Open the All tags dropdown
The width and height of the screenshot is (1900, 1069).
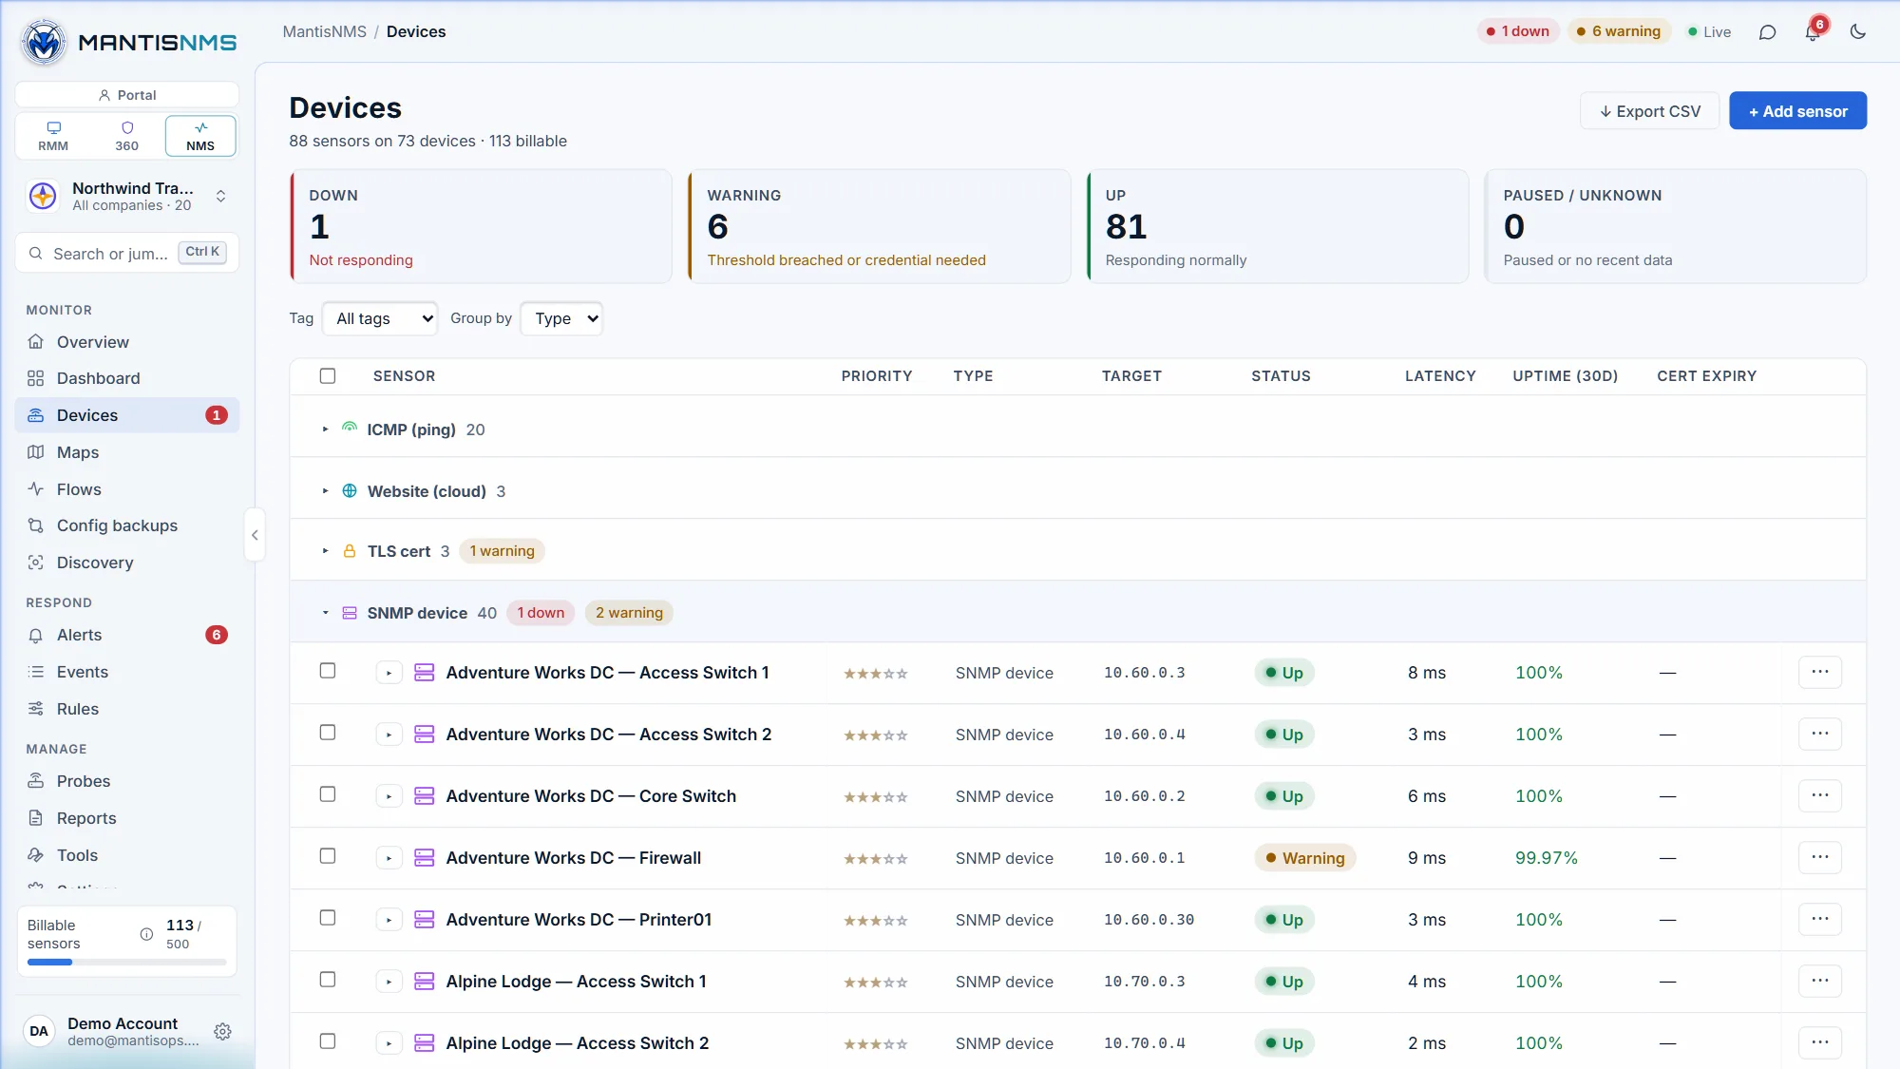point(380,318)
